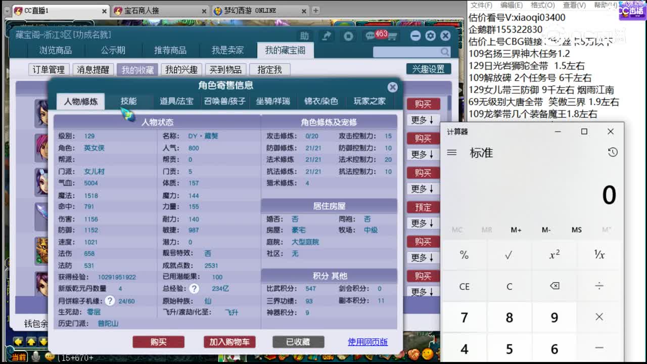Screen dimensions: 647x364
Task: Click the 指定我 filter button
Action: pos(269,70)
